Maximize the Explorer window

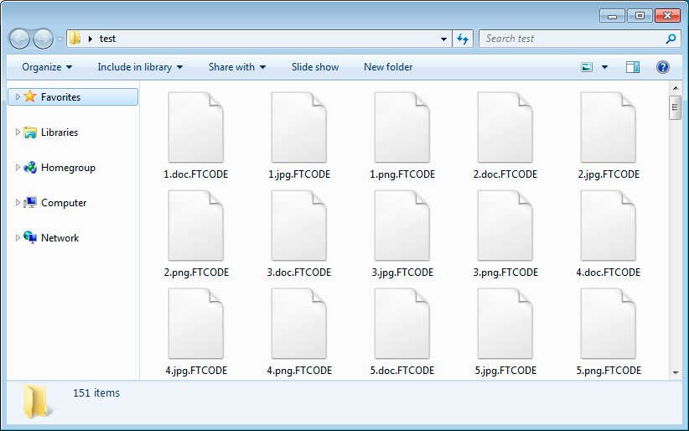(x=640, y=16)
